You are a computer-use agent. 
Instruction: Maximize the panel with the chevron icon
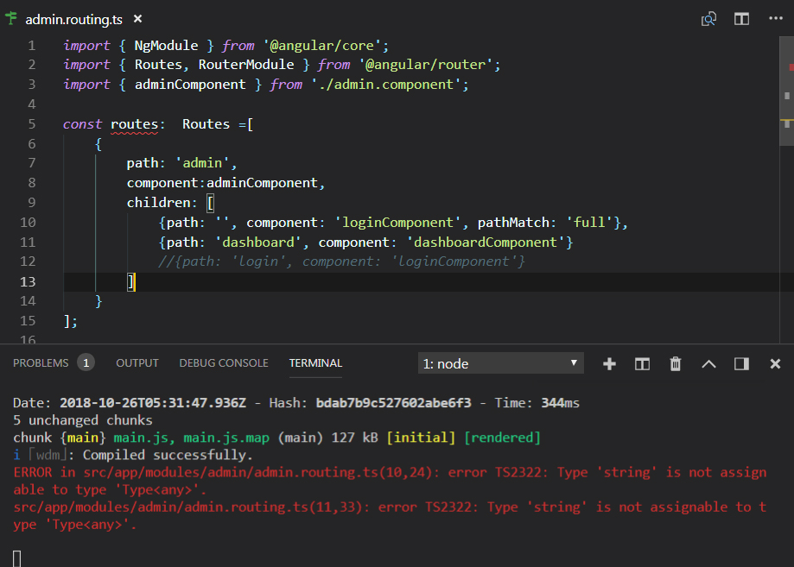708,363
